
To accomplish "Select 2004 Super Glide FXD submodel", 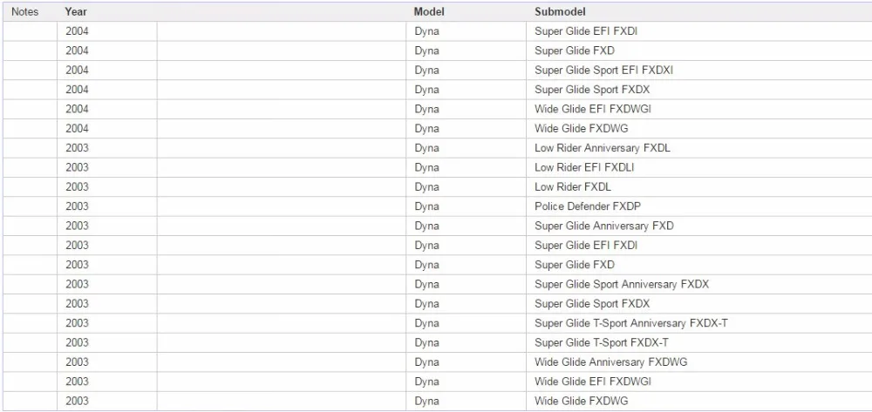I will pyautogui.click(x=575, y=51).
